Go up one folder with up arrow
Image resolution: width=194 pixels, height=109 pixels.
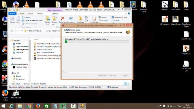point(22,31)
